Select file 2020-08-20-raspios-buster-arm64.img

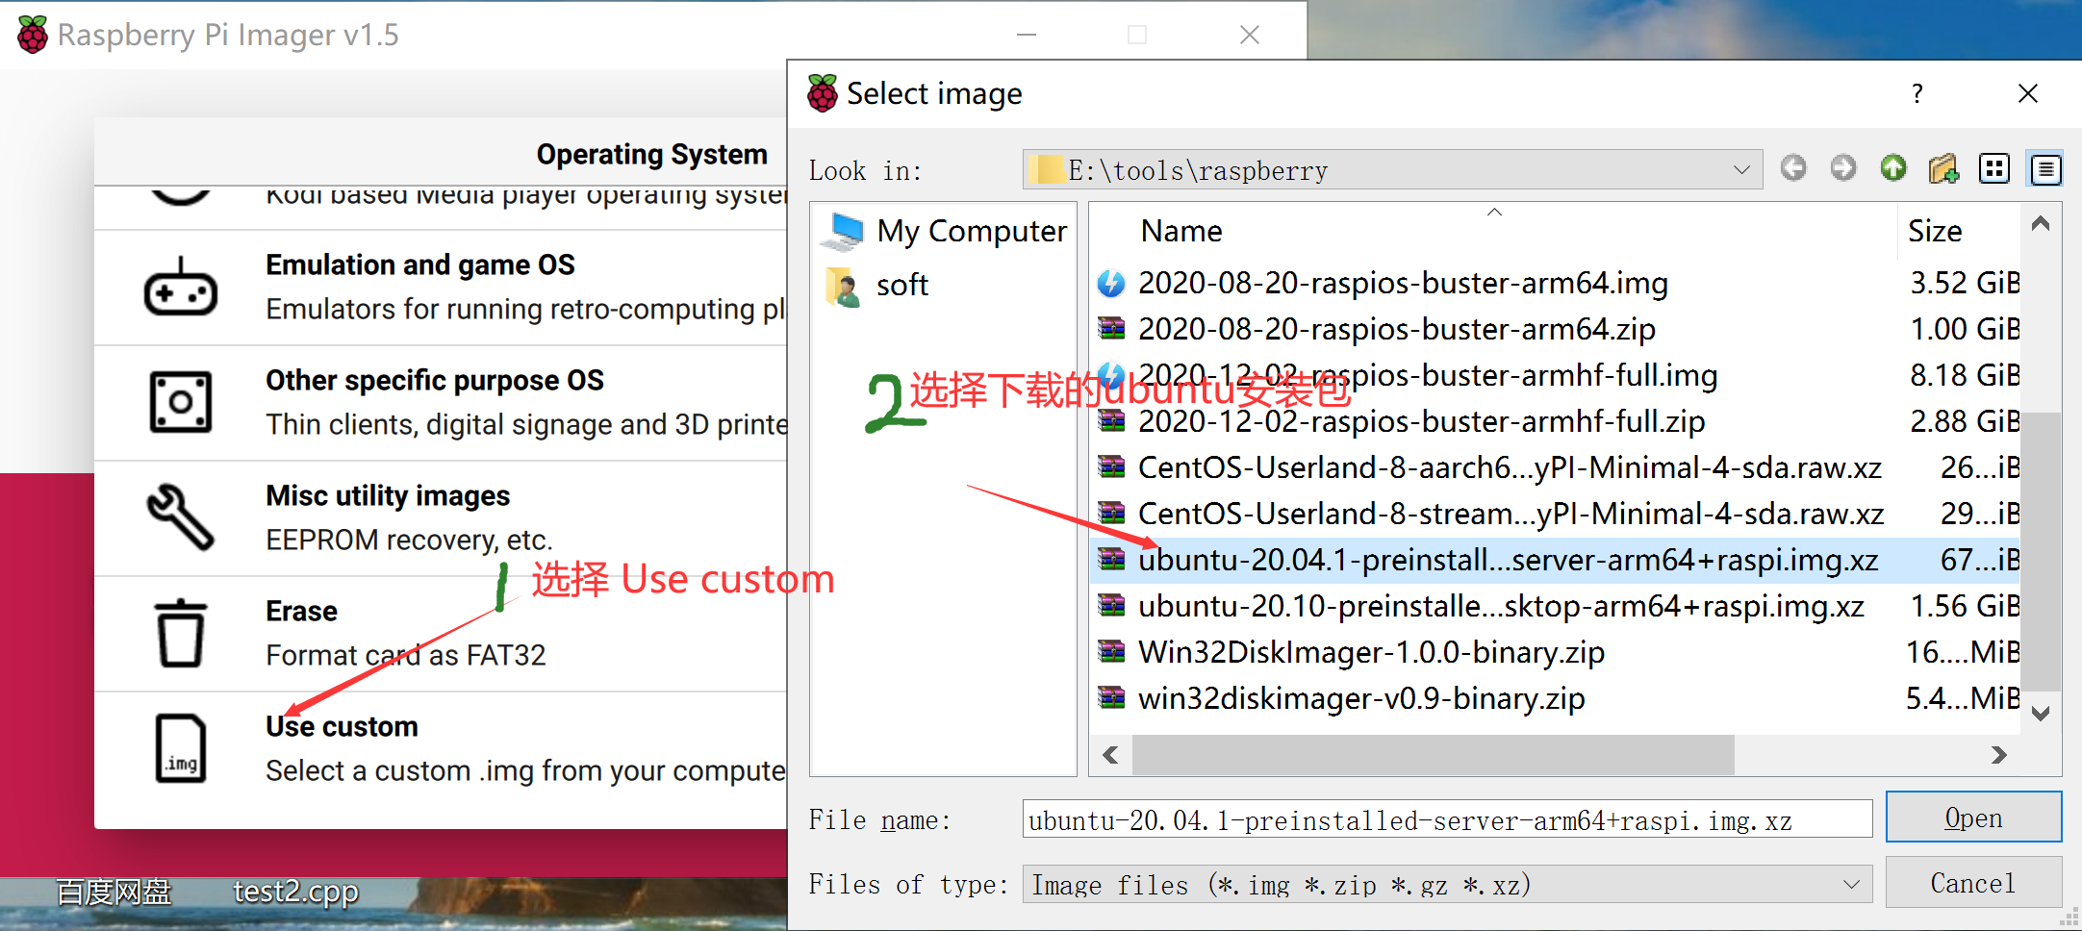[x=1403, y=284]
